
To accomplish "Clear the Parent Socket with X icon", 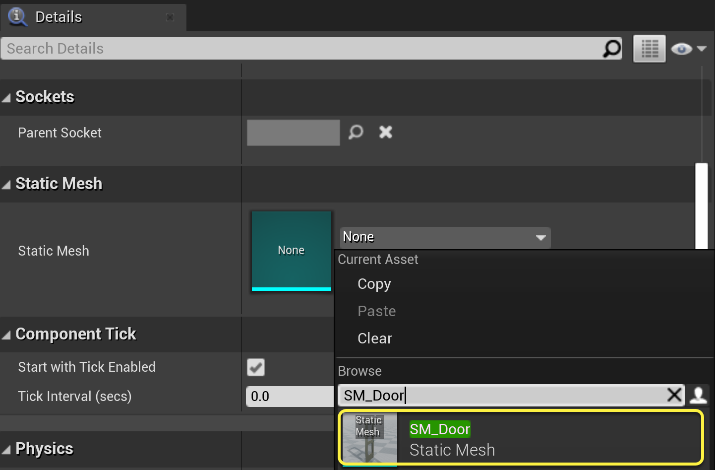I will (385, 132).
